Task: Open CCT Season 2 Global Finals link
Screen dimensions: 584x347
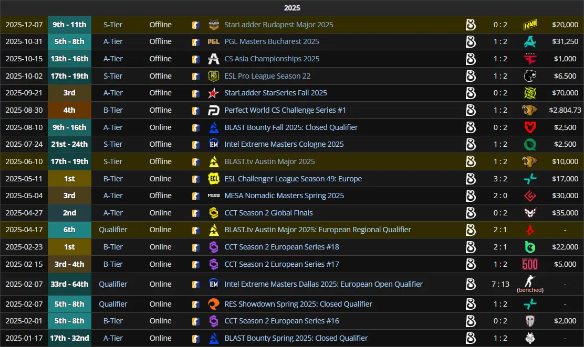Action: pyautogui.click(x=268, y=213)
